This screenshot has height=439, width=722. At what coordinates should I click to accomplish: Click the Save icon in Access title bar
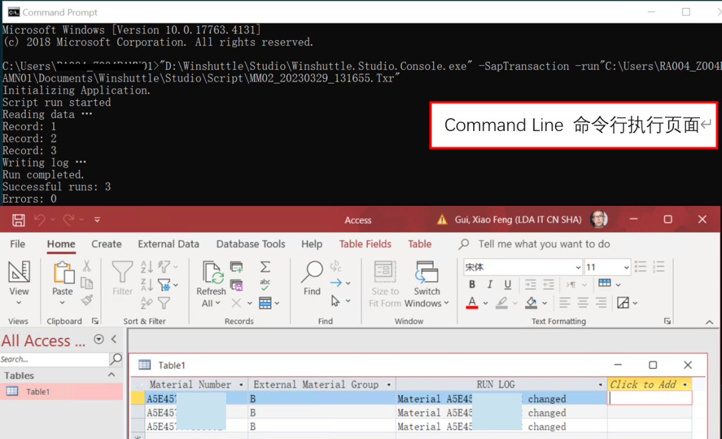(19, 220)
